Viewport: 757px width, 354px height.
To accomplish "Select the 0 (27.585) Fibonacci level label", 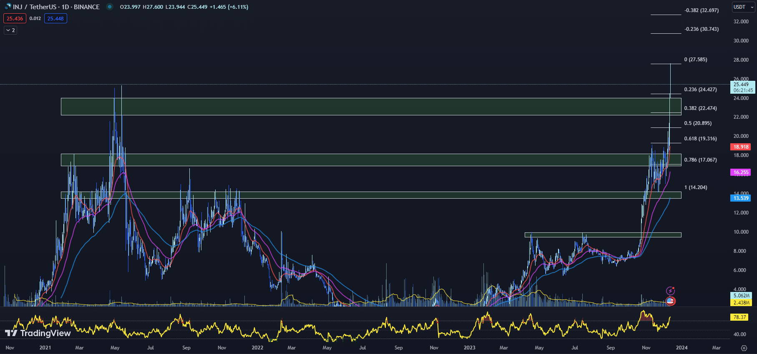I will pyautogui.click(x=695, y=60).
